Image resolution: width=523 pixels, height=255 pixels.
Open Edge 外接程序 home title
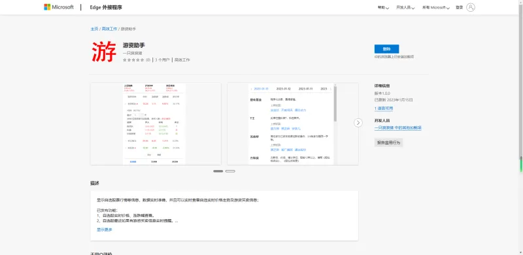point(106,7)
